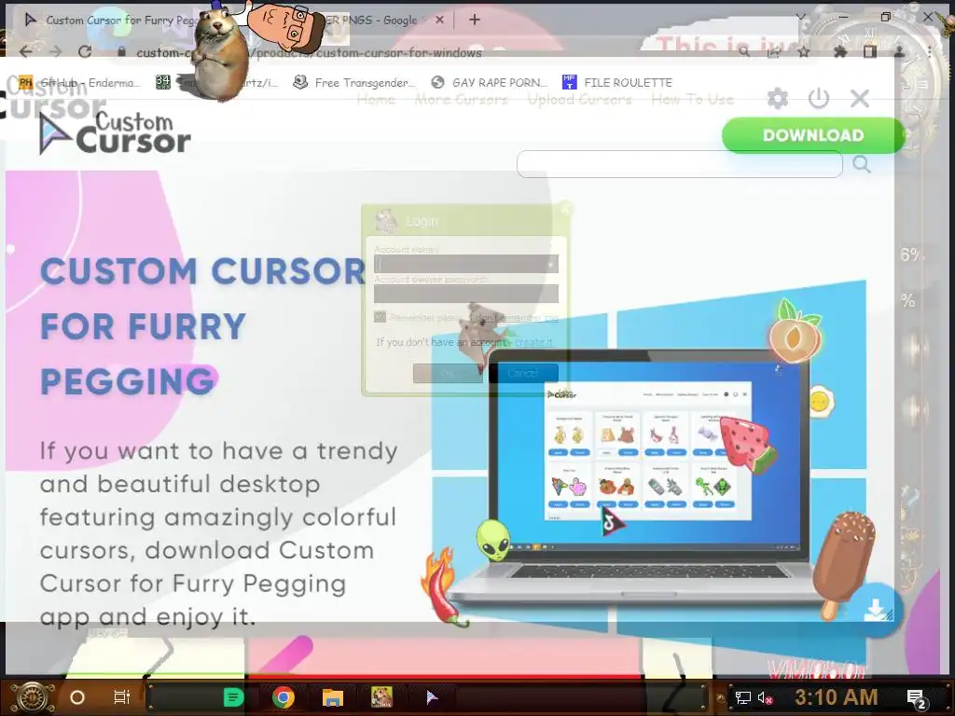Click the Chrome profile avatar icon
Image resolution: width=955 pixels, height=716 pixels.
coord(899,52)
